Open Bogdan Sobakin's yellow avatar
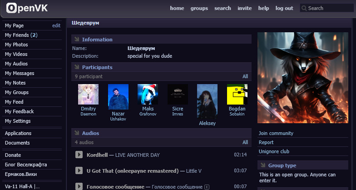 pyautogui.click(x=237, y=94)
